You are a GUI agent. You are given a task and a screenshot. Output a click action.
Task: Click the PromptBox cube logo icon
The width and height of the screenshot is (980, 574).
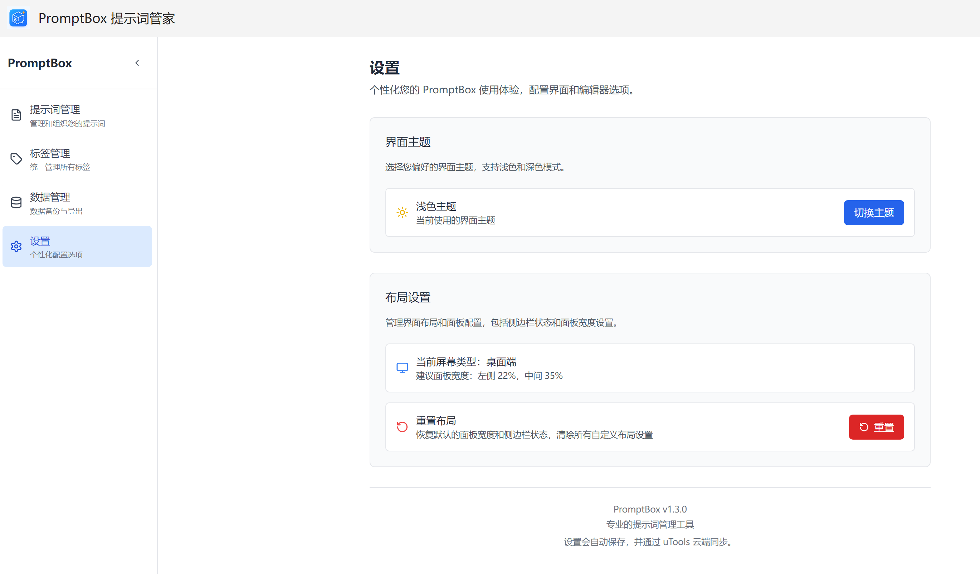[18, 18]
